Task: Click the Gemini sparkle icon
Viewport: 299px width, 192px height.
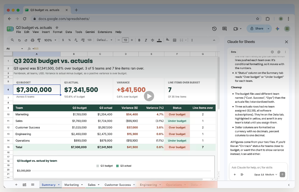Action: [x=278, y=29]
